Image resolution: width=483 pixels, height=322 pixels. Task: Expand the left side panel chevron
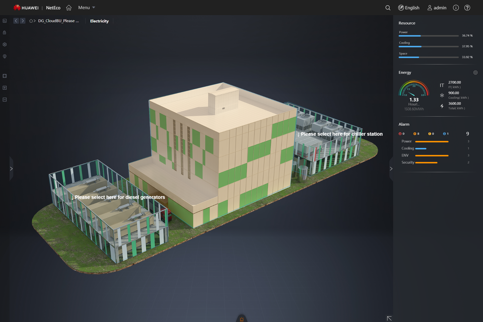(11, 168)
